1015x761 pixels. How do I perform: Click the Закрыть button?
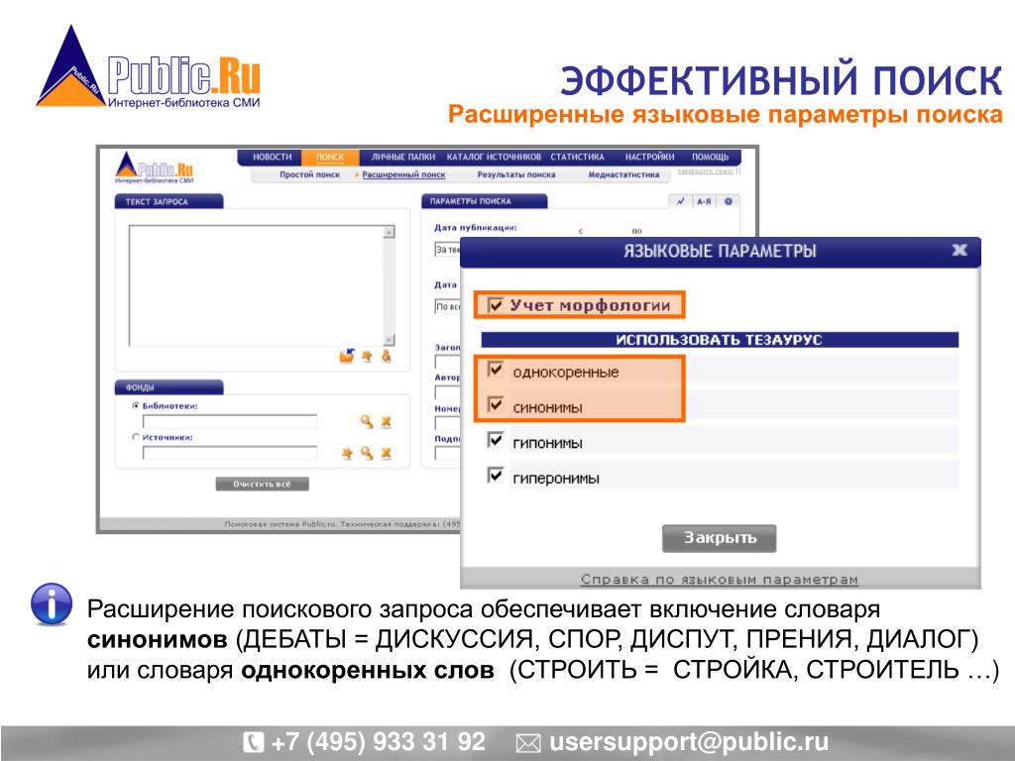tap(720, 538)
